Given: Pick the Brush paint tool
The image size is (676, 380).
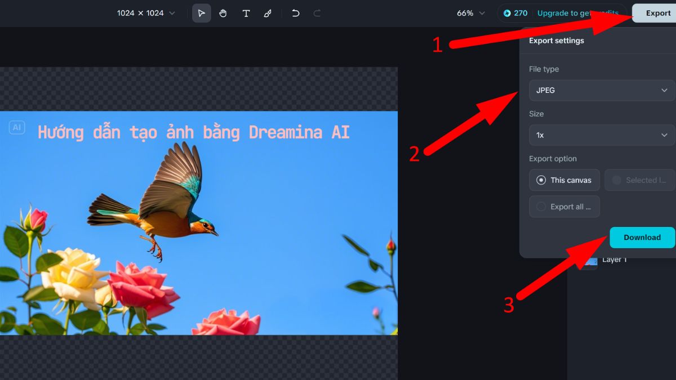Looking at the screenshot, I should [268, 13].
